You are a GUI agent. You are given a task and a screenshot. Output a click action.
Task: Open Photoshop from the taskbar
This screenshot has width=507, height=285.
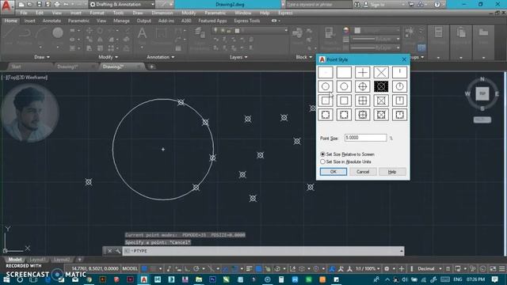pyautogui.click(x=212, y=279)
